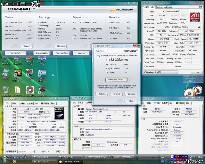Click 3DMark06 Professional taskbar button
Viewport: 205px width, 164px height.
tap(70, 162)
